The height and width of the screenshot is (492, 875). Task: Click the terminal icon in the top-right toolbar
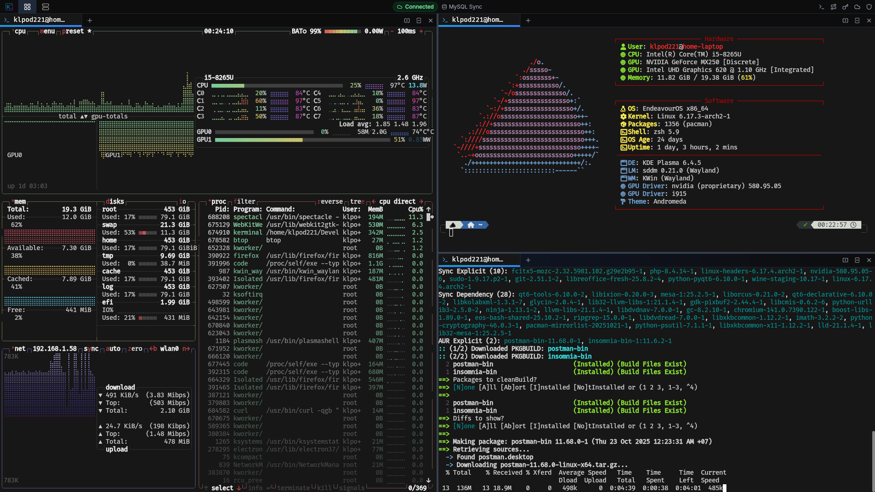pyautogui.click(x=821, y=7)
